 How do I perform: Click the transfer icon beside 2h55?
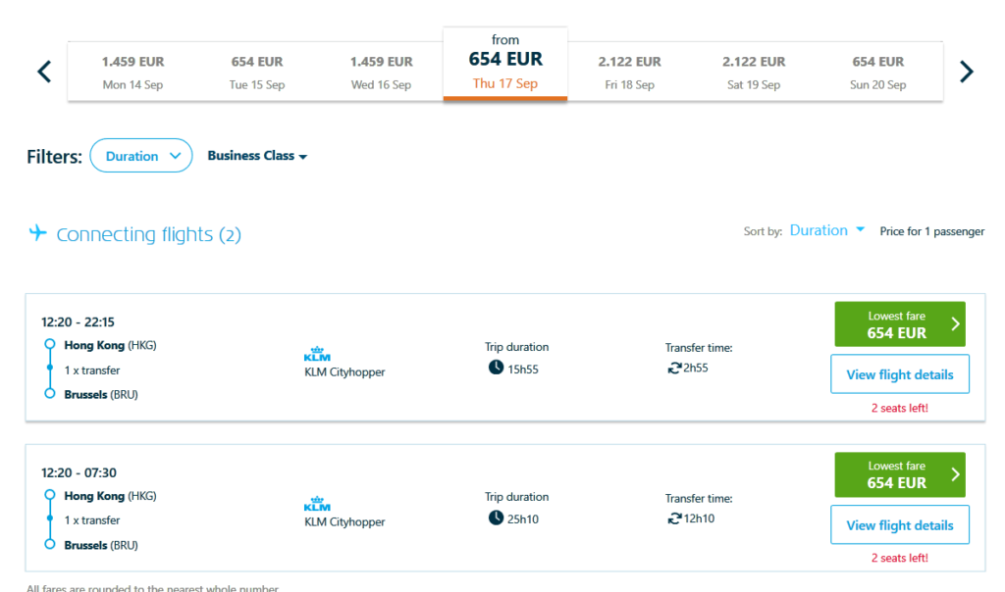pyautogui.click(x=673, y=368)
